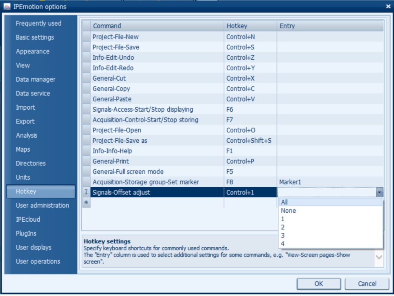
Task: Click the Entry column header
Action: tap(330, 26)
